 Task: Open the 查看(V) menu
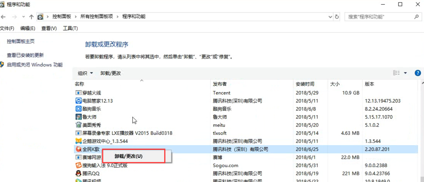(x=49, y=28)
